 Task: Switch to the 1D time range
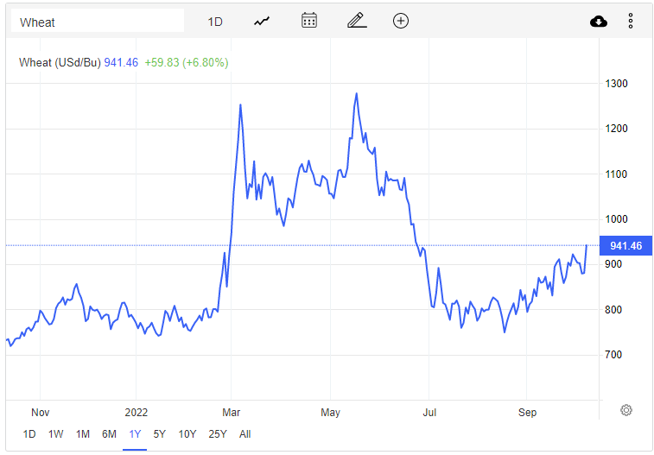pyautogui.click(x=29, y=434)
